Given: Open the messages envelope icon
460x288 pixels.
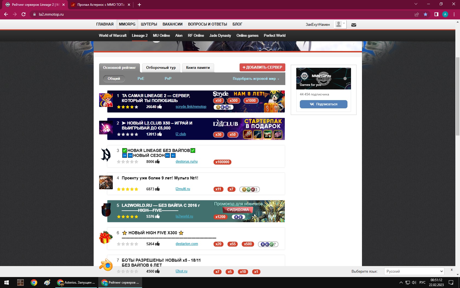Looking at the screenshot, I should [354, 25].
